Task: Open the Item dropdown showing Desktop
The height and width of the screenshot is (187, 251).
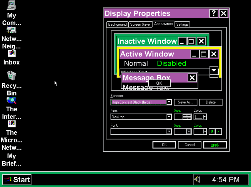Action: (x=169, y=117)
